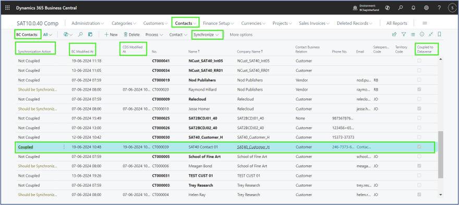459x205 pixels.
Task: Open the FactBox information icon
Action: point(422,34)
